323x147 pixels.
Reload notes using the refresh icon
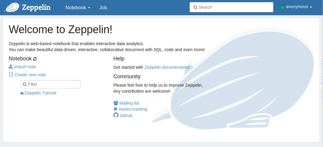coord(35,59)
